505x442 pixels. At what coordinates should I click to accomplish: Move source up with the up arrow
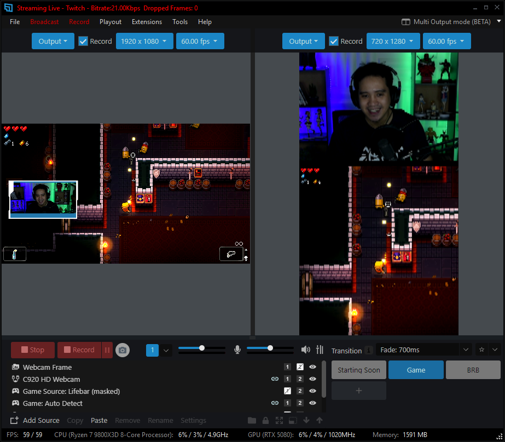click(x=320, y=421)
